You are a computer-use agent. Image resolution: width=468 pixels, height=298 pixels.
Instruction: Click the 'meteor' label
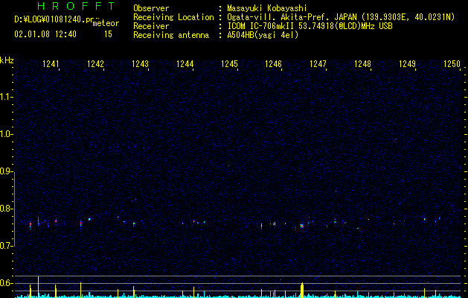[x=106, y=23]
